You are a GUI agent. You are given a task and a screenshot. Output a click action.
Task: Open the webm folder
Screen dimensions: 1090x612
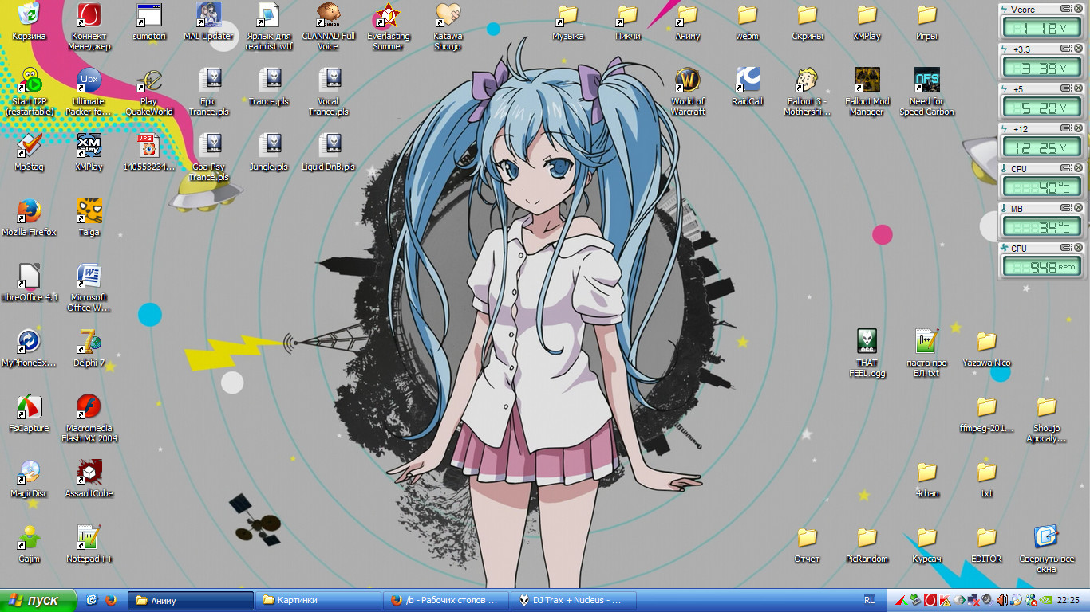coord(748,22)
